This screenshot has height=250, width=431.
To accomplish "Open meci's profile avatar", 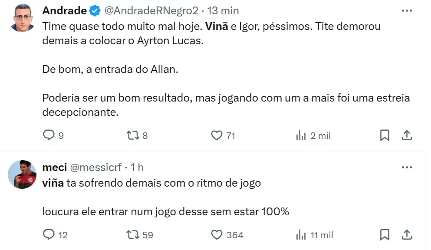I will (x=23, y=174).
